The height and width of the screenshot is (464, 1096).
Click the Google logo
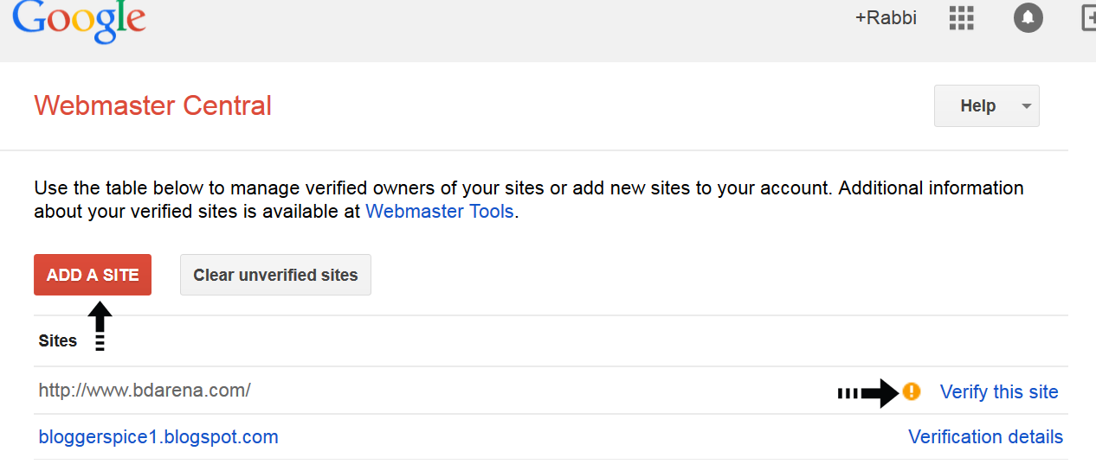tap(79, 20)
